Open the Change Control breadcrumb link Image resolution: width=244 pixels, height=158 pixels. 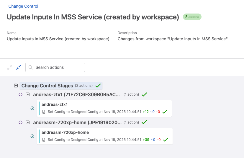(23, 6)
